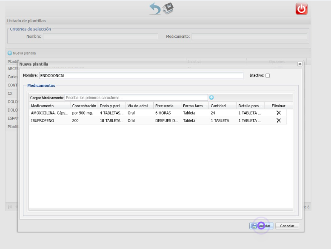
Task: Focus the Cargar Medicamento search field
Action: [x=136, y=97]
